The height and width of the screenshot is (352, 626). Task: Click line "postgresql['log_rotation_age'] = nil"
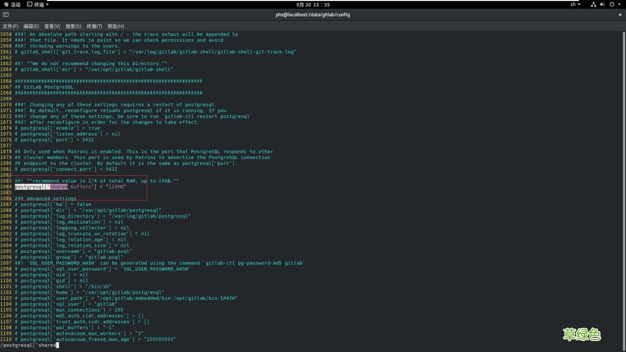[x=70, y=239]
